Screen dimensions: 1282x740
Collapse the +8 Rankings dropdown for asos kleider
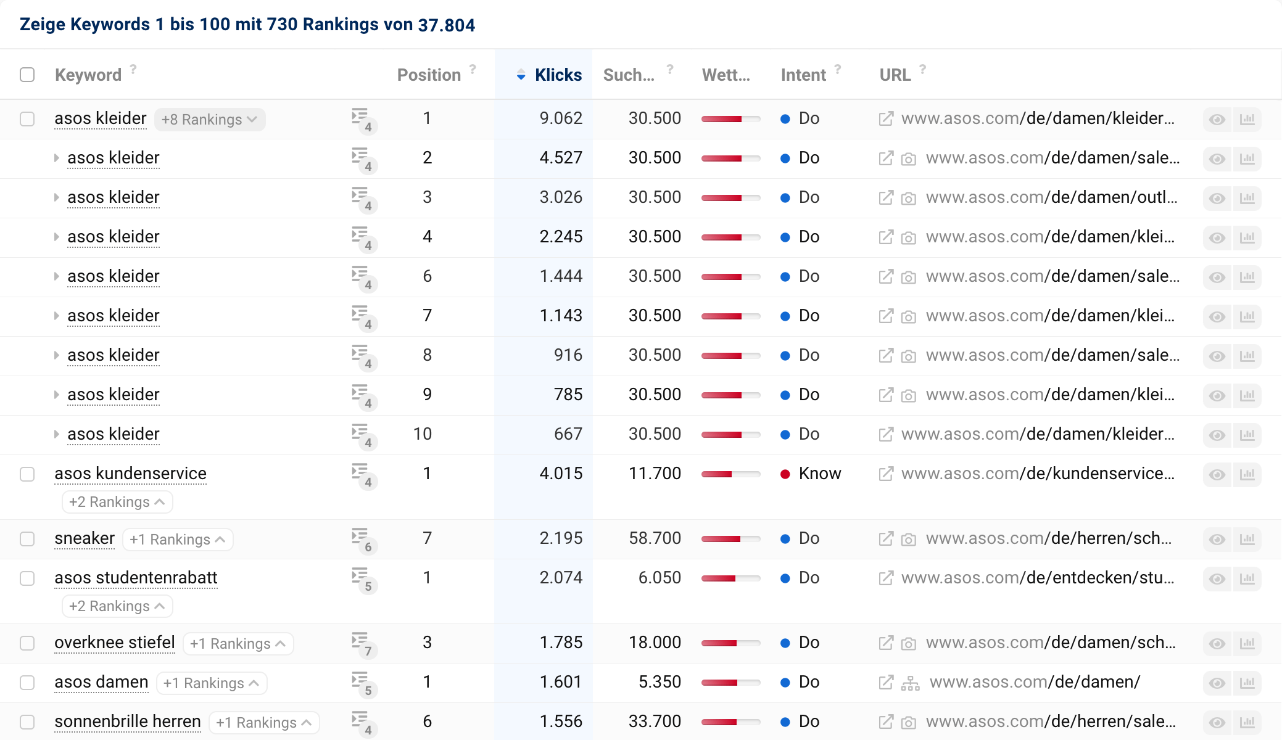(x=210, y=119)
